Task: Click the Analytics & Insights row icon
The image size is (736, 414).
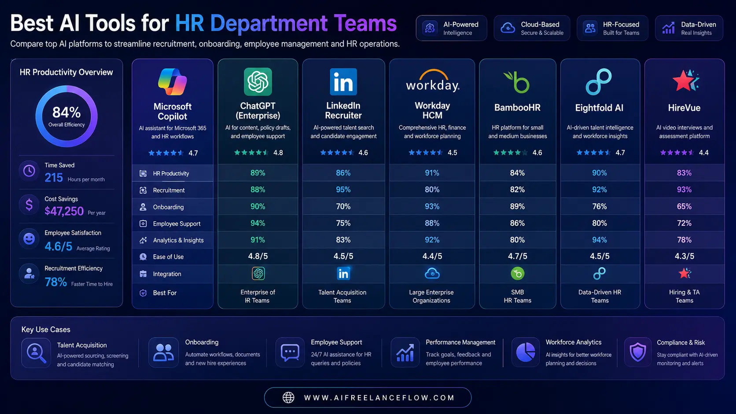Action: coord(143,240)
